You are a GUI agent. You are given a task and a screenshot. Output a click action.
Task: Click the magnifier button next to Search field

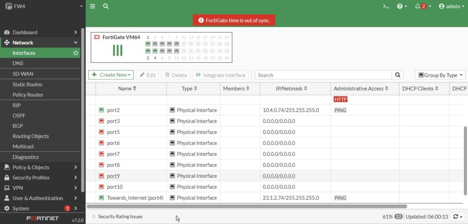pos(398,75)
